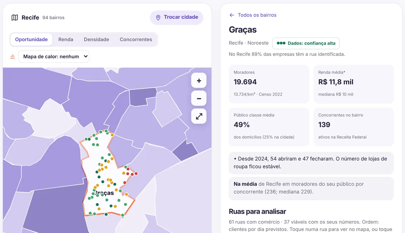The width and height of the screenshot is (405, 233).
Task: Click the Público classe média 49% card
Action: coord(269,127)
